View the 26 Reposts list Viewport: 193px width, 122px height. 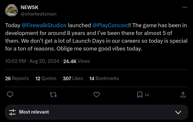point(17,78)
